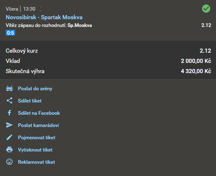Click the arena icon beside Poslat do arény
Viewport: 216px width, 176px height.
pyautogui.click(x=9, y=89)
